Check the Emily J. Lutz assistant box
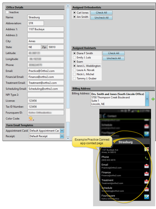Viewport: 156px width, 209px height. (75, 57)
